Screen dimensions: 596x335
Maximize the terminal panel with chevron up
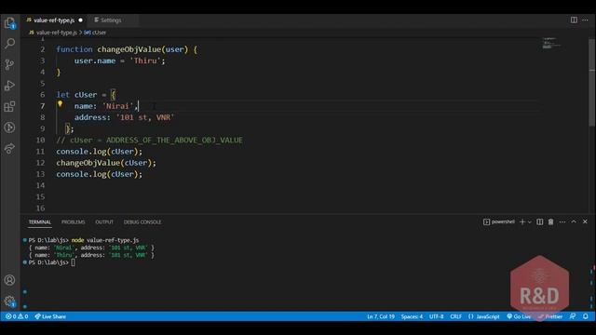pos(574,221)
